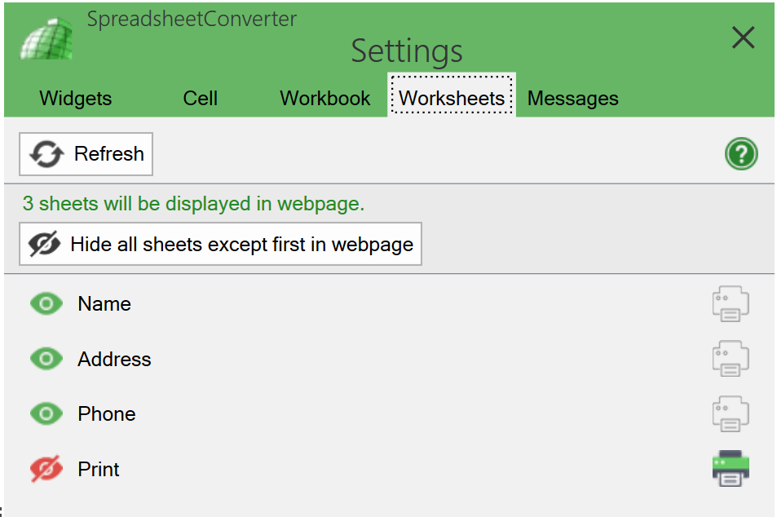The image size is (777, 517).
Task: Enable print for the Address sheet
Action: coord(730,359)
